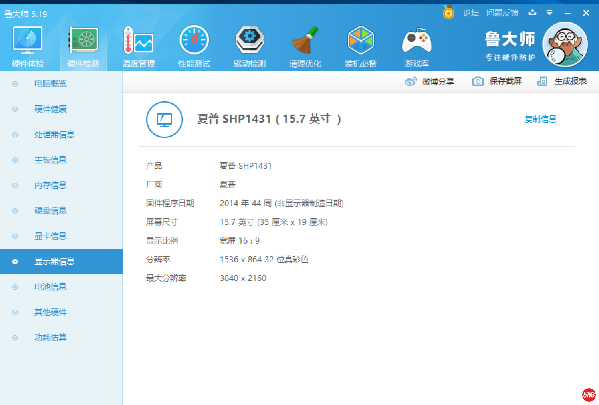Open the 性能测试 performance test gauge icon
The image size is (599, 405).
point(194,41)
